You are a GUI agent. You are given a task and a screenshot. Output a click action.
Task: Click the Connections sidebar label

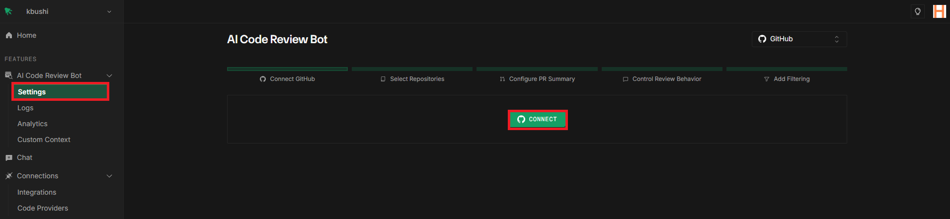click(x=38, y=176)
